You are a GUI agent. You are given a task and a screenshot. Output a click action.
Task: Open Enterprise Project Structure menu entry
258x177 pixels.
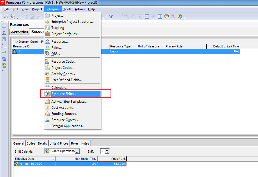[72, 22]
